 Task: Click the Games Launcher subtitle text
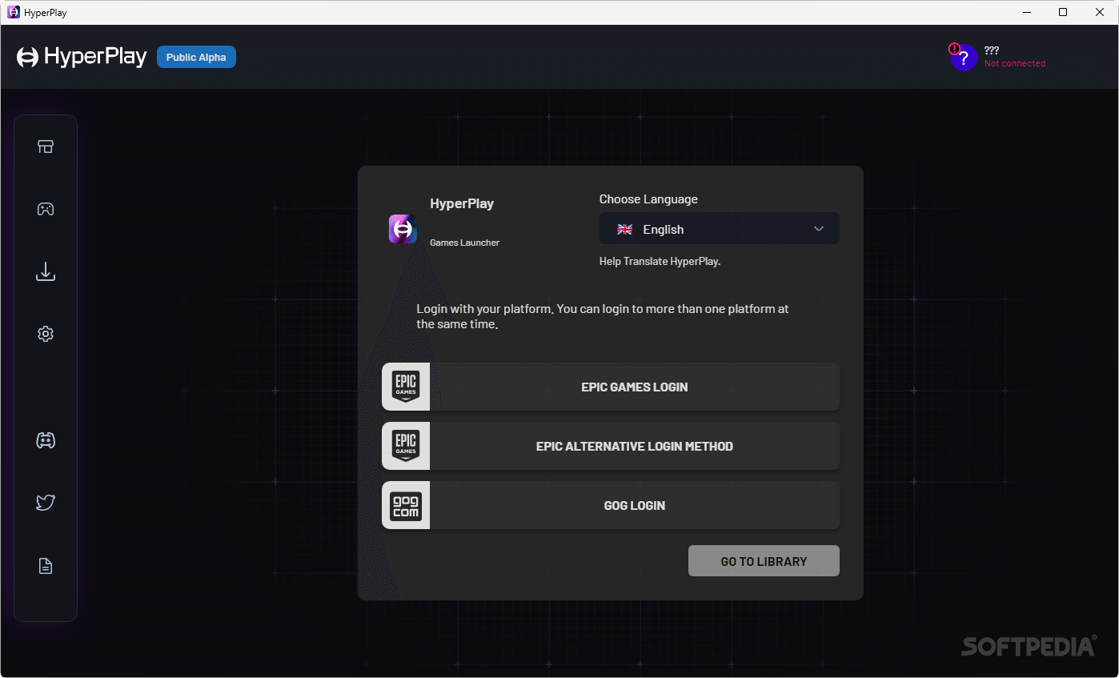464,243
